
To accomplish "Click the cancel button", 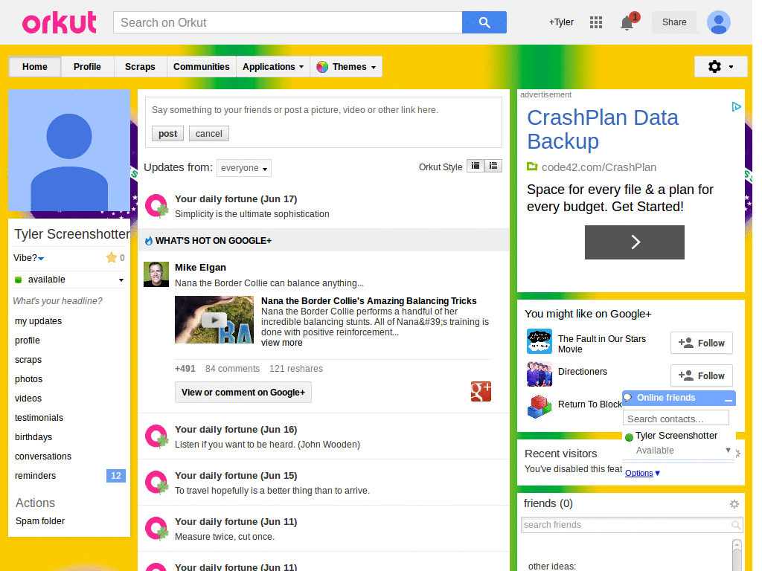I will pos(209,134).
